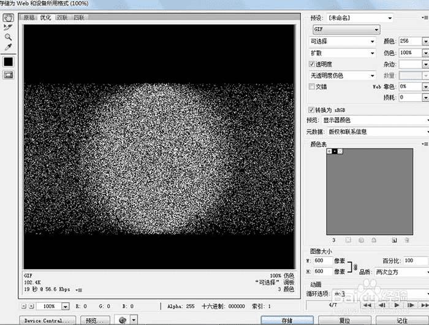Open the 杂边 matte dropdown arrow
429x325 pixels.
pyautogui.click(x=425, y=64)
